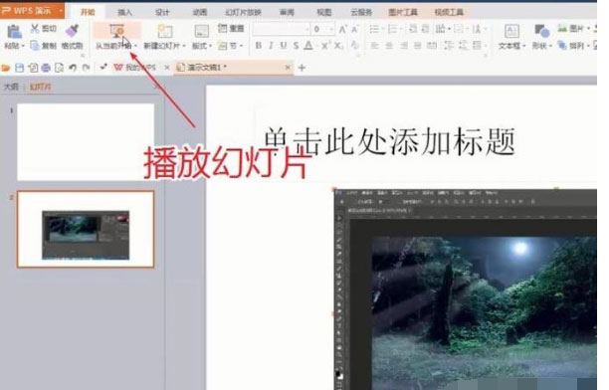The width and height of the screenshot is (609, 390).
Task: Expand the 新建幻灯片 dropdown arrow
Action: (x=184, y=46)
